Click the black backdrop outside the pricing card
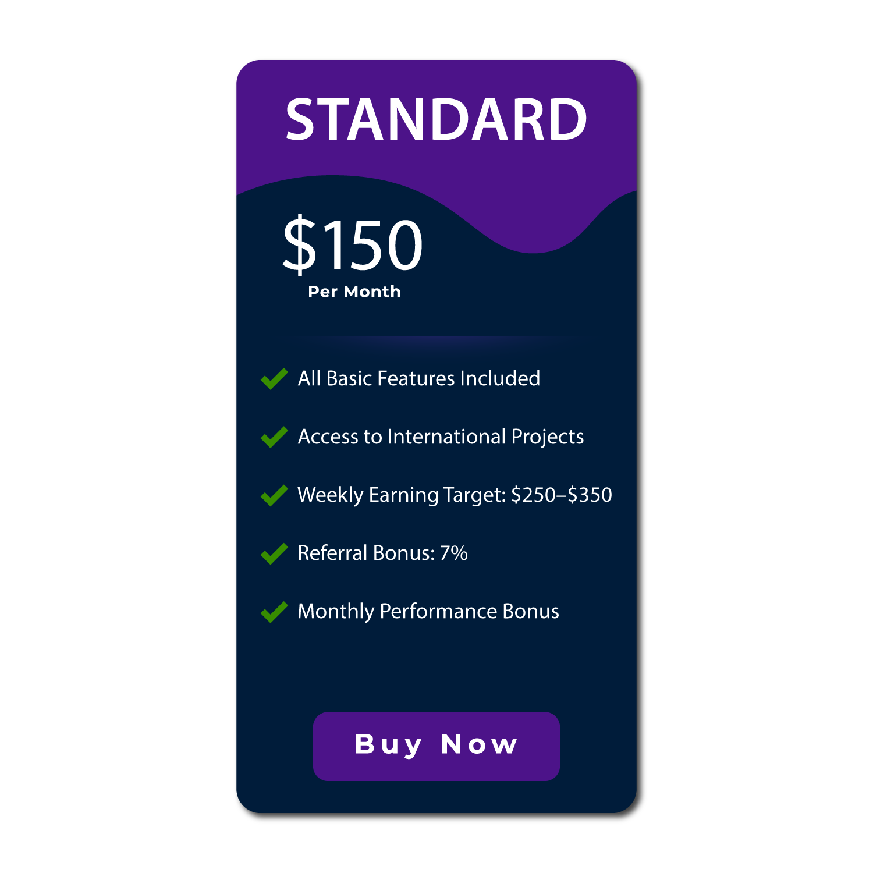The height and width of the screenshot is (873, 873). point(116,436)
